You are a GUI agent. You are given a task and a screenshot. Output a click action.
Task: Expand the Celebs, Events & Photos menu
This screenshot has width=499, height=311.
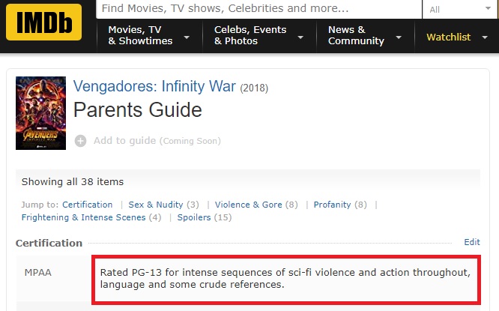tap(258, 36)
